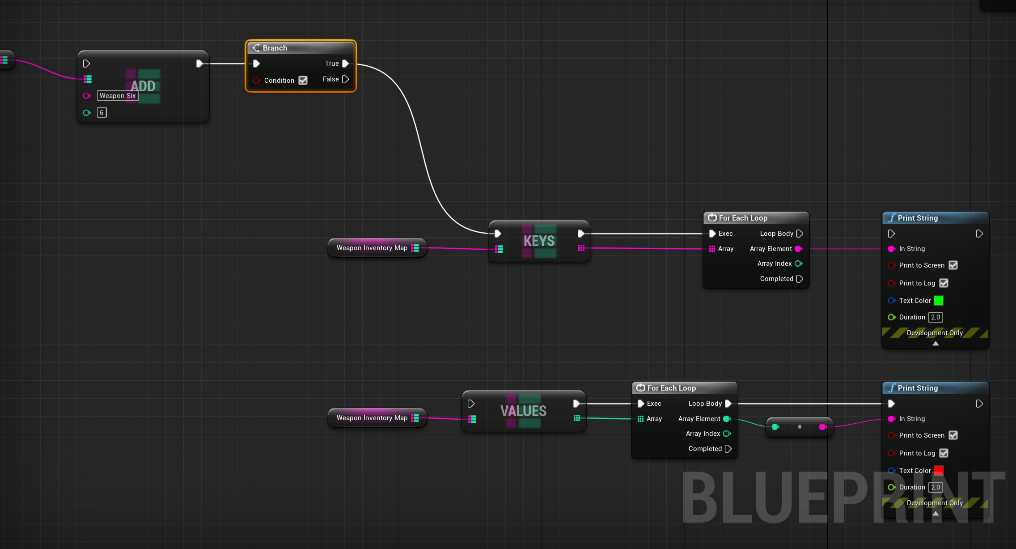Screen dimensions: 1016x549
Task: Click the ADD node exec output pin
Action: point(199,64)
